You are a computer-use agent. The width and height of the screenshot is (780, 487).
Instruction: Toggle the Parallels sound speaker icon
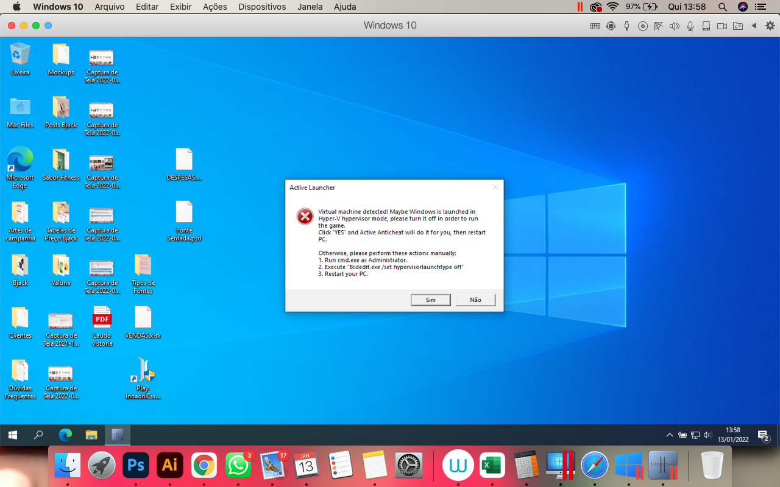pos(674,26)
